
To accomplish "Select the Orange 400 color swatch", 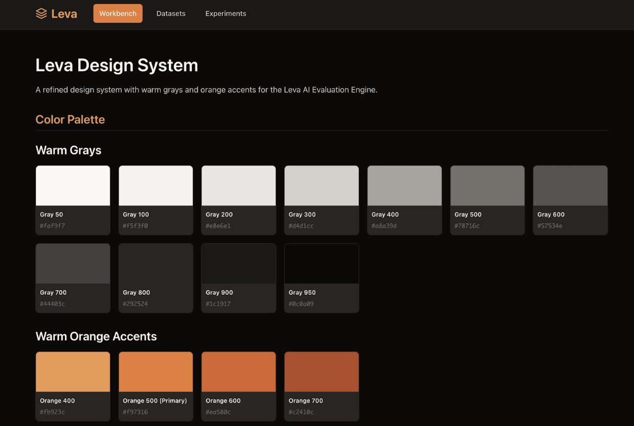I will click(x=73, y=372).
